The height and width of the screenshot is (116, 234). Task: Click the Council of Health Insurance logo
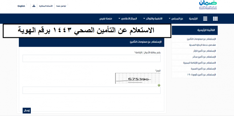[x=208, y=5]
